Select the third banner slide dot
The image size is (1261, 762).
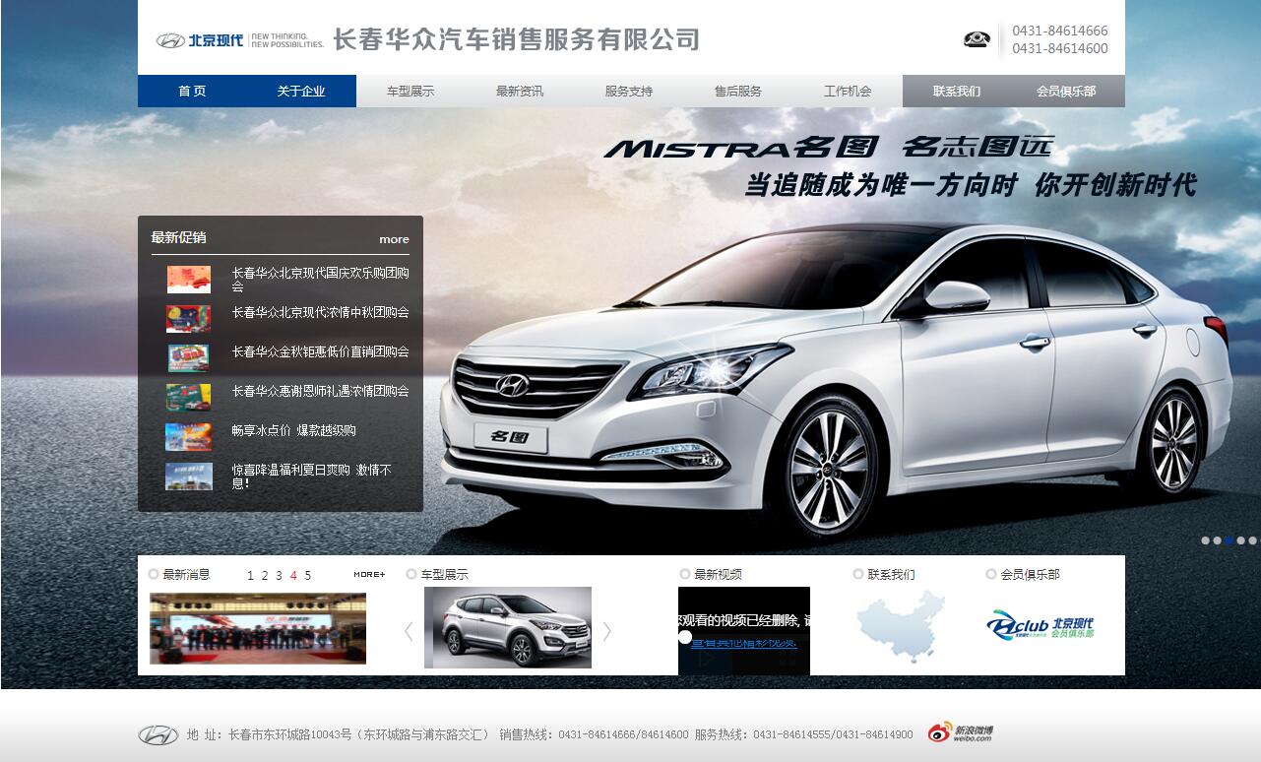[1229, 540]
